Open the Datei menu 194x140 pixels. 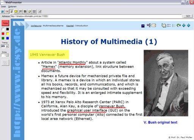tap(3, 6)
